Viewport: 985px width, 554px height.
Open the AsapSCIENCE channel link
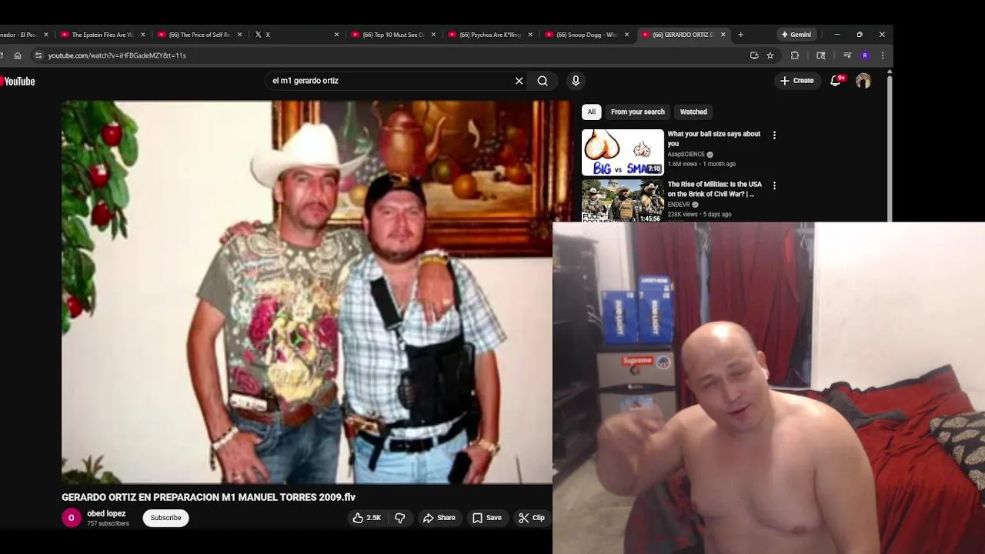tap(686, 154)
